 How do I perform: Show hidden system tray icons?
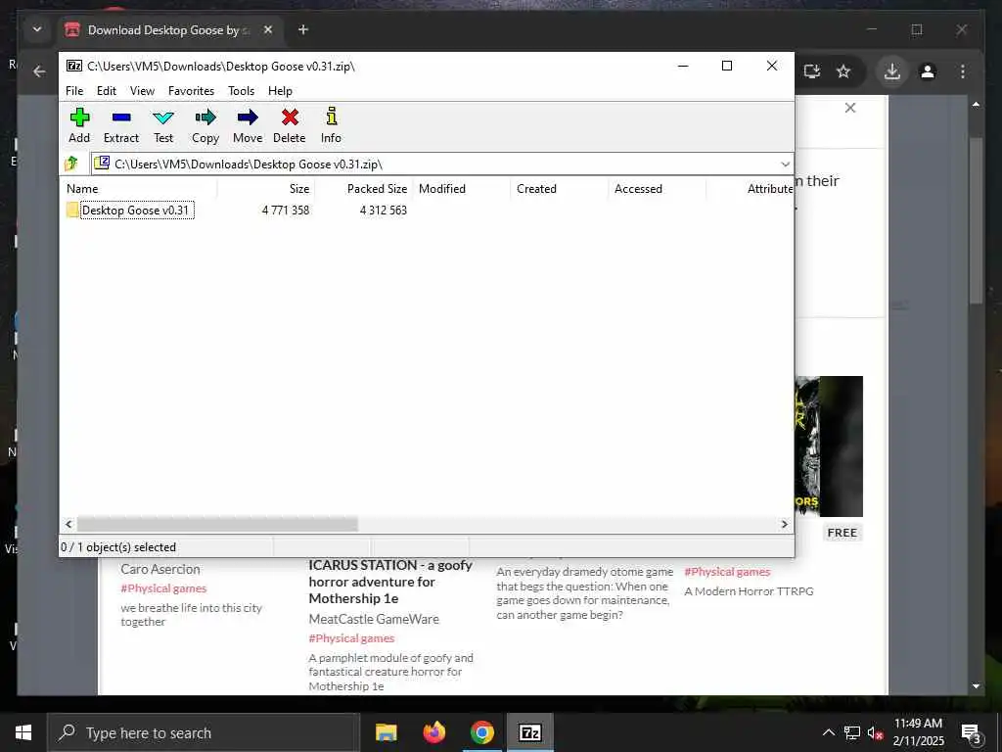pyautogui.click(x=828, y=732)
